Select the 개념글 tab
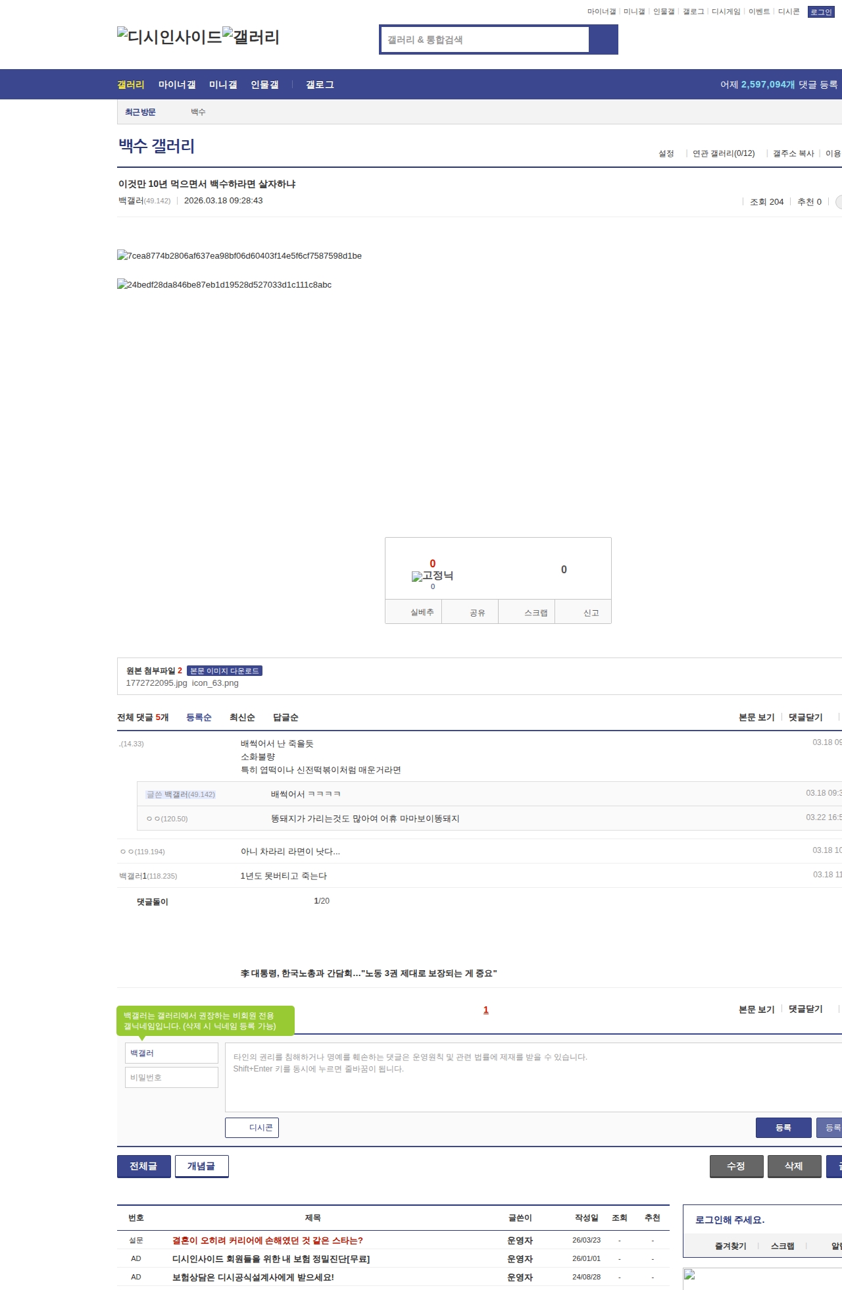 point(201,1166)
